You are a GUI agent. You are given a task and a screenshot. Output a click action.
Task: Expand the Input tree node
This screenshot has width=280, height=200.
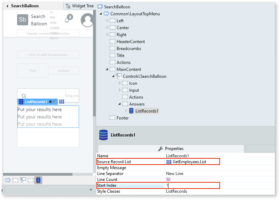[x=119, y=90]
